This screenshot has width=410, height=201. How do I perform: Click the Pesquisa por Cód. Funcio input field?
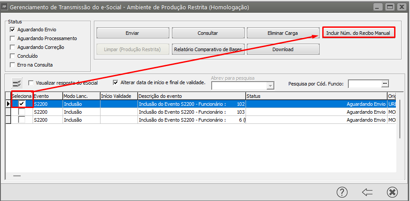click(x=365, y=83)
